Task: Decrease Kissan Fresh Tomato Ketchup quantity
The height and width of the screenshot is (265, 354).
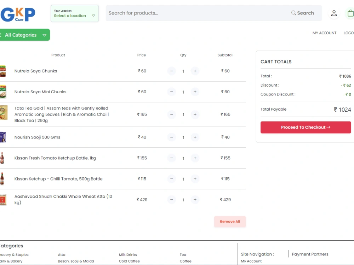Action: tap(171, 158)
